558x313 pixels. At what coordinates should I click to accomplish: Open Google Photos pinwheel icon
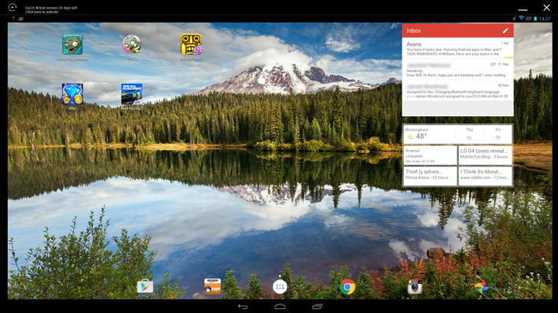point(482,286)
